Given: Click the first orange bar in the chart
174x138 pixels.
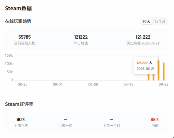Looking at the screenshot, I should pyautogui.click(x=148, y=77).
